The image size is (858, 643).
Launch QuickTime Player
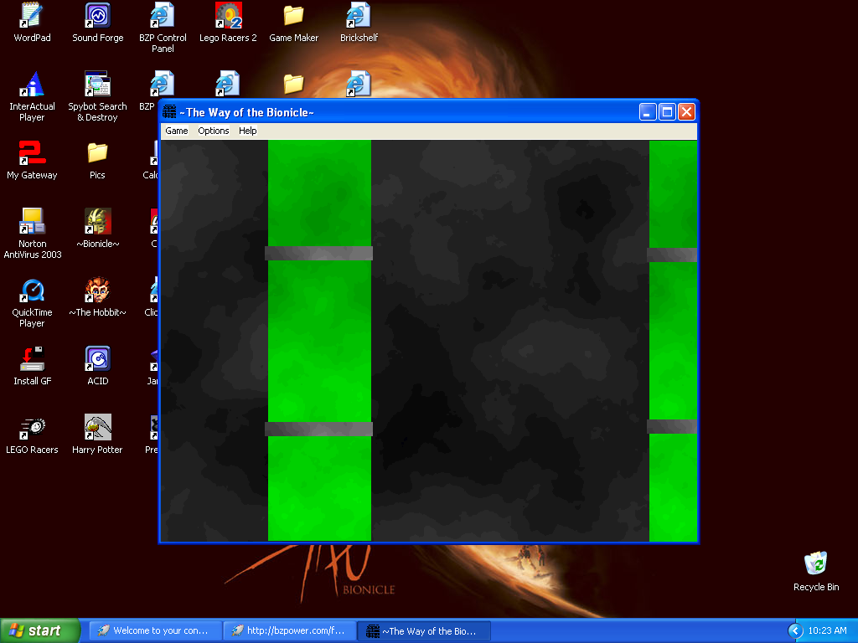coord(32,302)
